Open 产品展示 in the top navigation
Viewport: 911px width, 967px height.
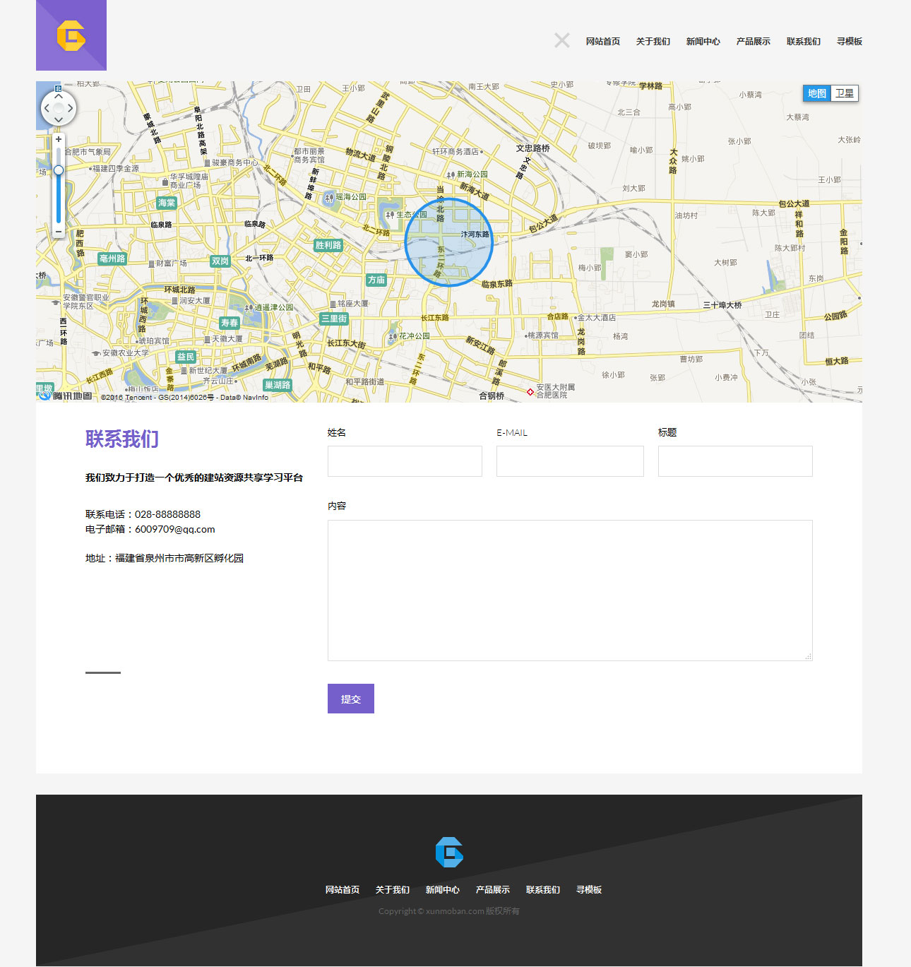click(753, 42)
